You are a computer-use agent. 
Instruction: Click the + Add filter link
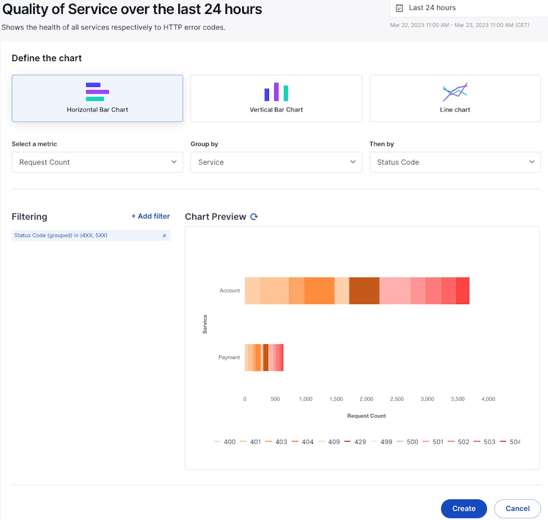pos(151,216)
